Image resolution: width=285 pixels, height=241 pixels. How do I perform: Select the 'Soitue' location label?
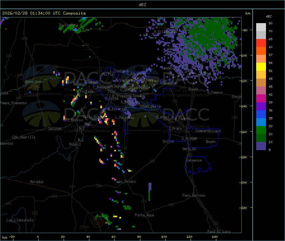(x=168, y=141)
